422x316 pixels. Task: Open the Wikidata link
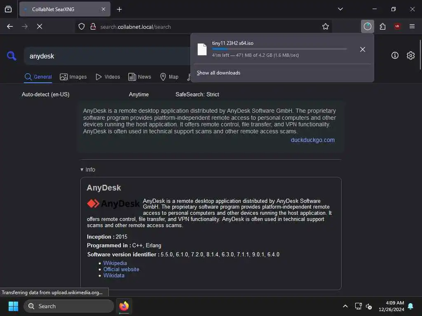(114, 275)
